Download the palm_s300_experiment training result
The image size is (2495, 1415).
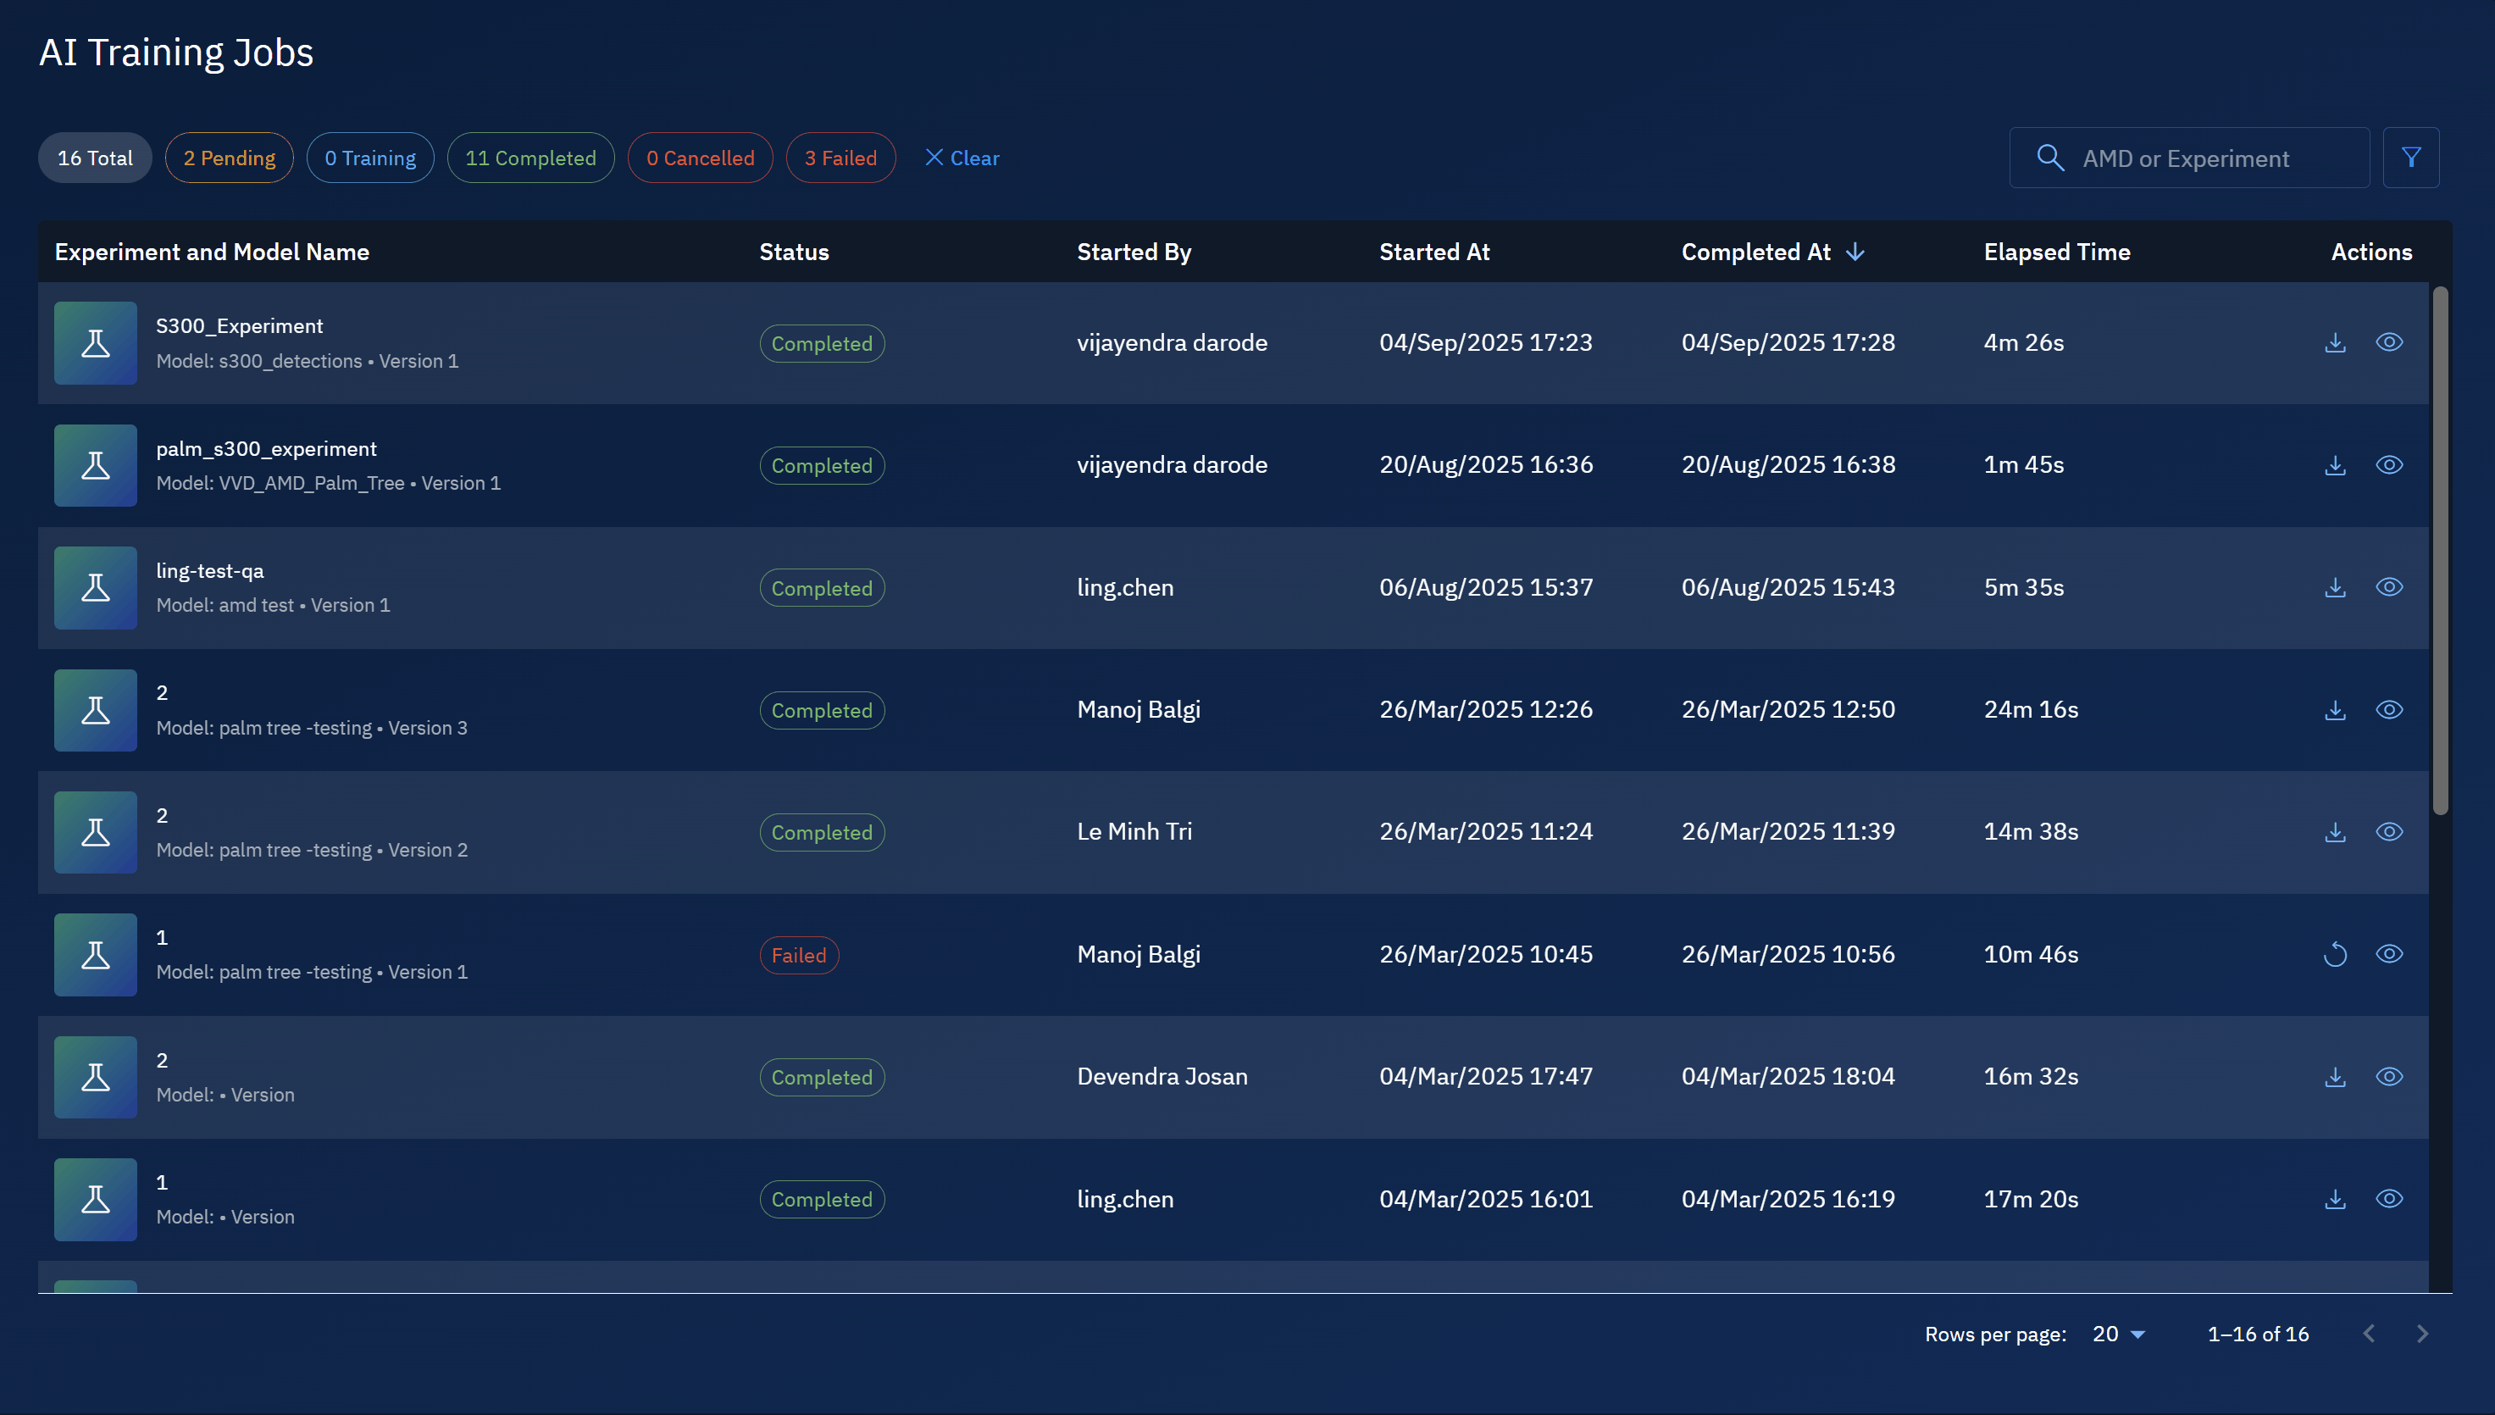(2335, 464)
